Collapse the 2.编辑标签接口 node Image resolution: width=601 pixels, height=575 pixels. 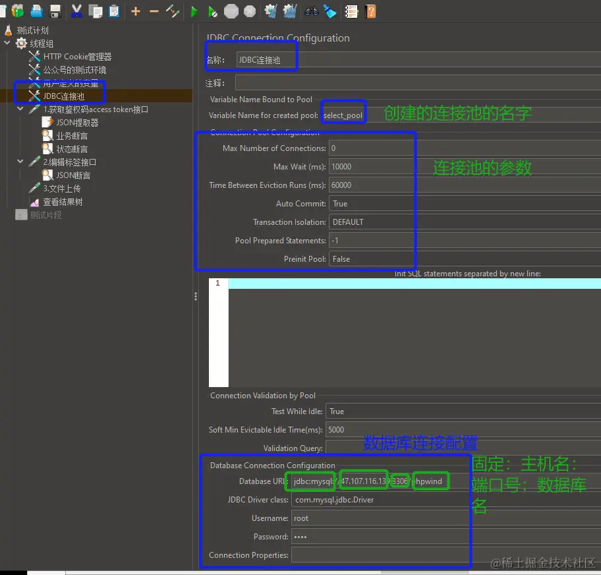pyautogui.click(x=20, y=162)
